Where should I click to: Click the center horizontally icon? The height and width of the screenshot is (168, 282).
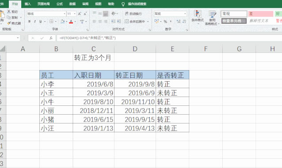(x=100, y=21)
